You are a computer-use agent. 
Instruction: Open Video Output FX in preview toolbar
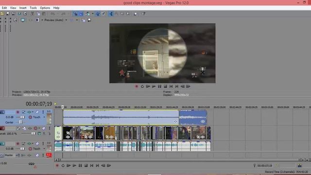coord(30,20)
